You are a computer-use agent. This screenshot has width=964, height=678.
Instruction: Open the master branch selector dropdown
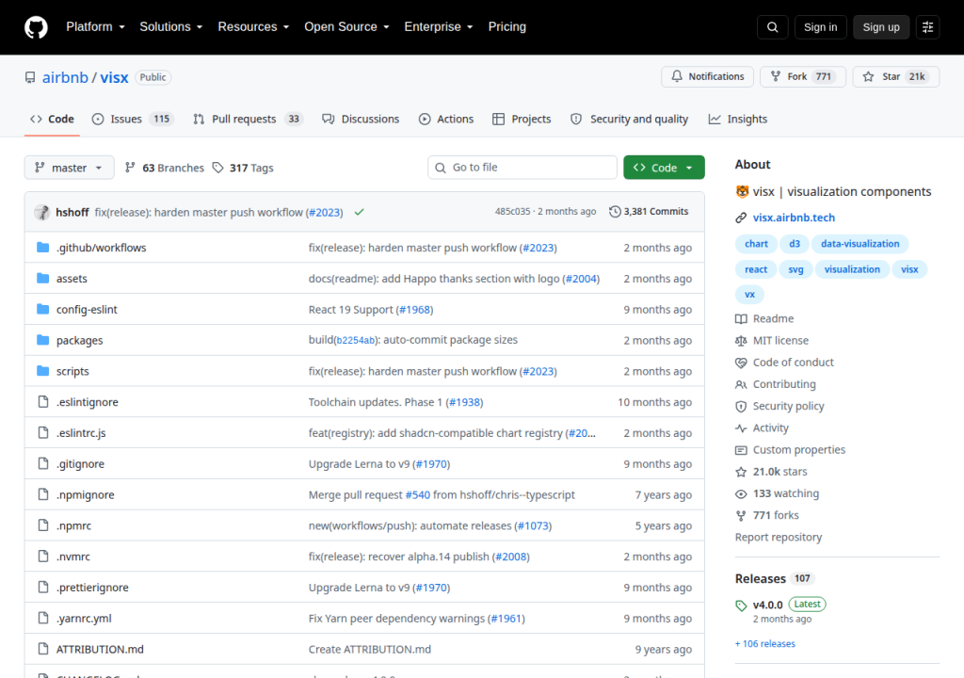pyautogui.click(x=69, y=168)
